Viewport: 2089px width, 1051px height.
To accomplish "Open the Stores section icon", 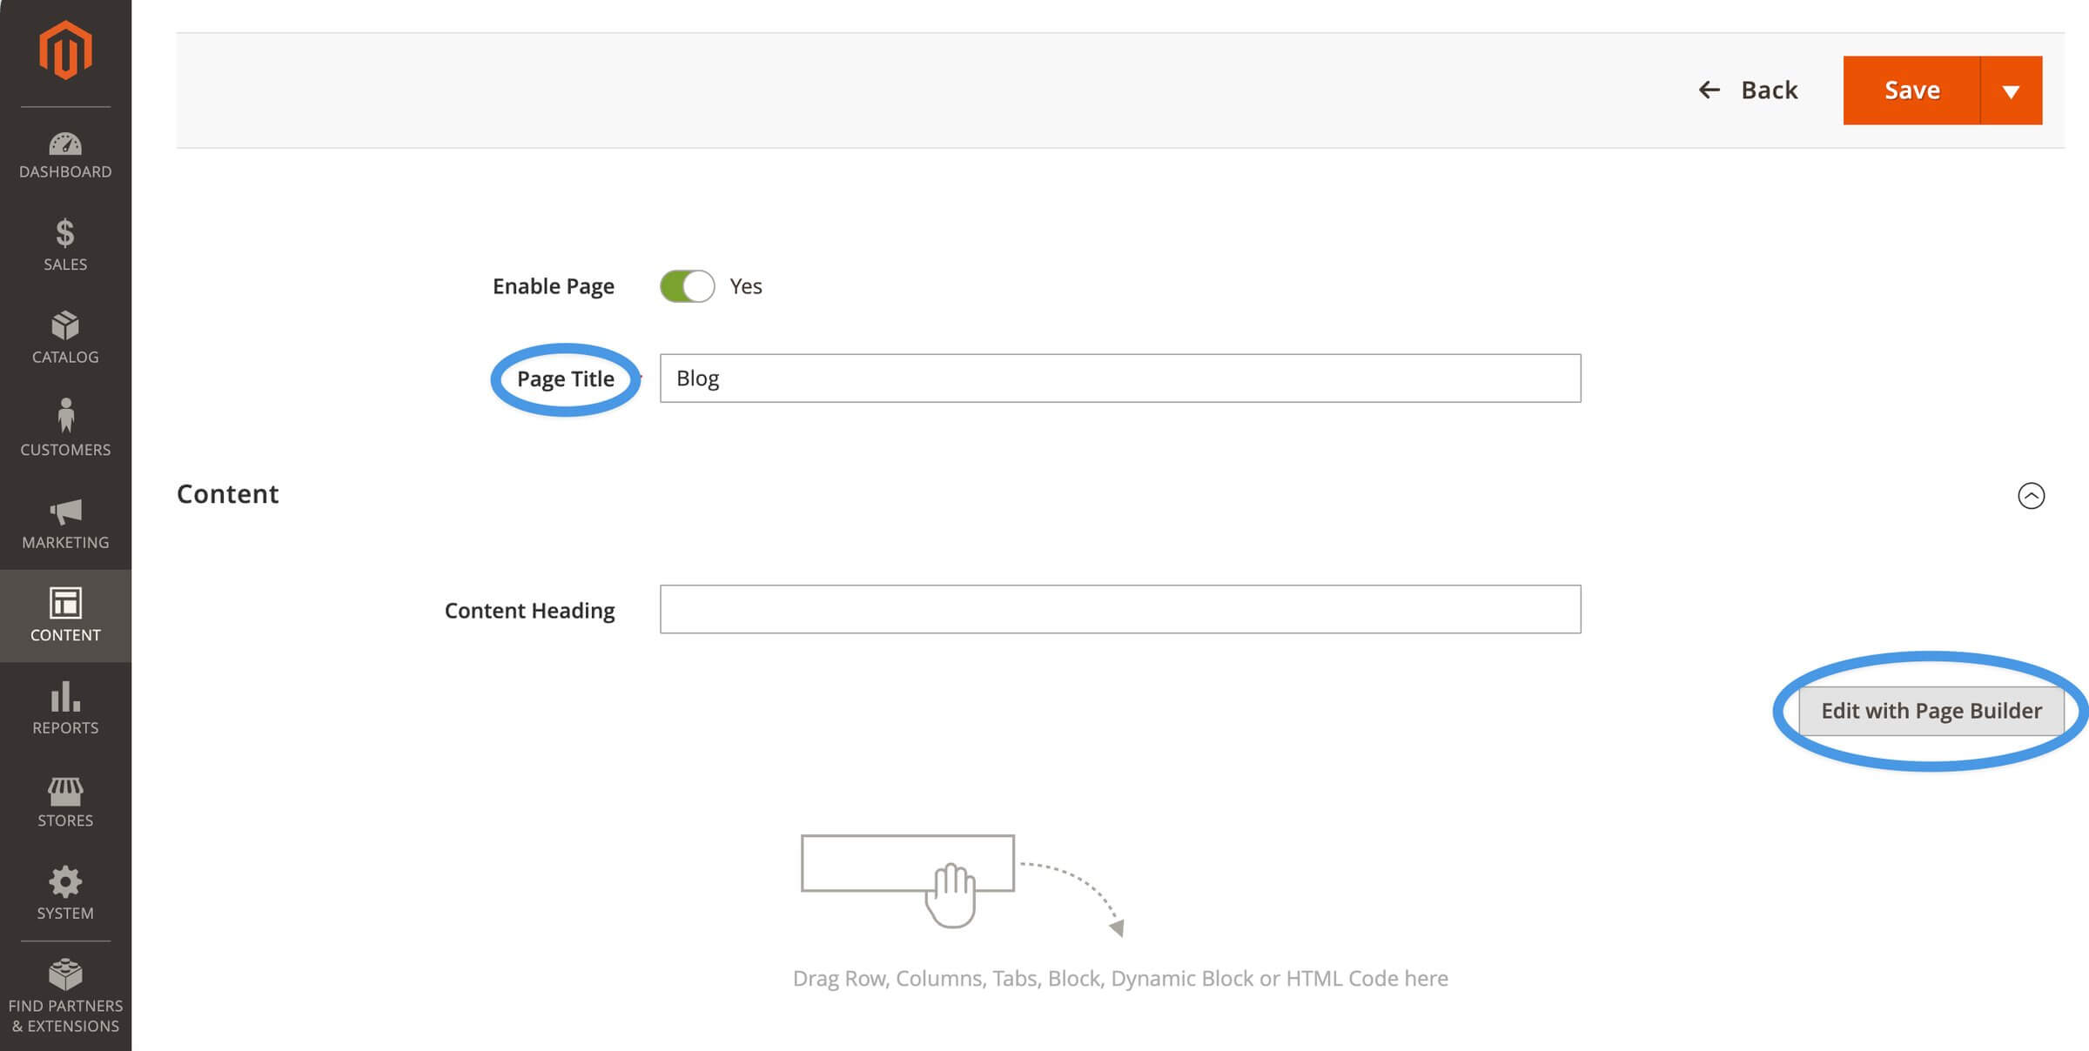I will (x=65, y=799).
